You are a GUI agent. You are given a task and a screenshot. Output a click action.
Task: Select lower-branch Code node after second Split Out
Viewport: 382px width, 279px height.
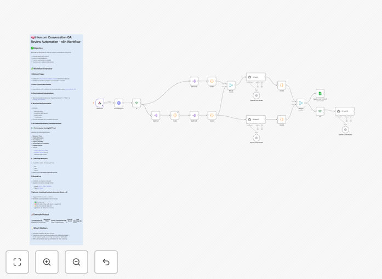tap(212, 115)
